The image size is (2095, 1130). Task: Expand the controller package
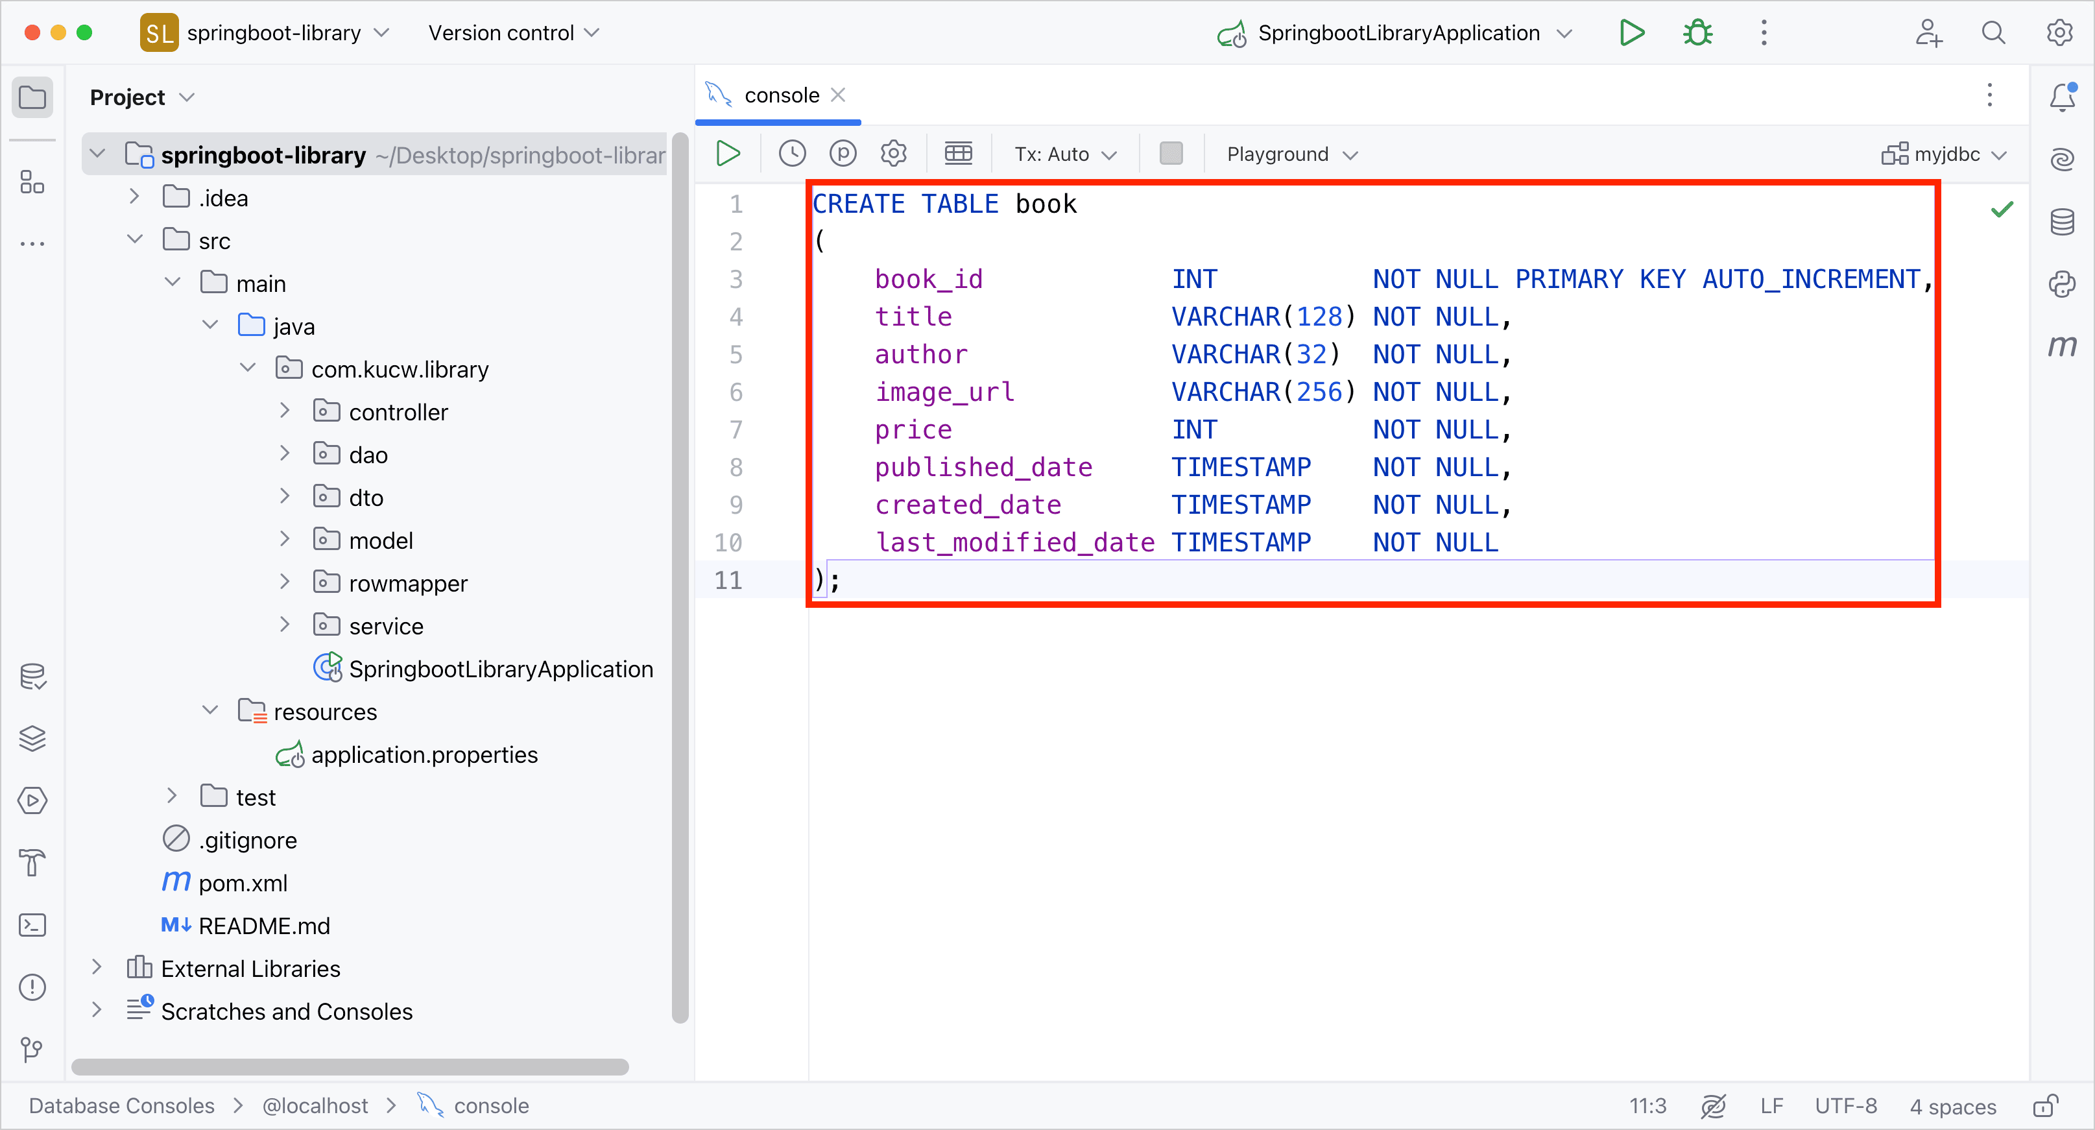click(x=285, y=411)
